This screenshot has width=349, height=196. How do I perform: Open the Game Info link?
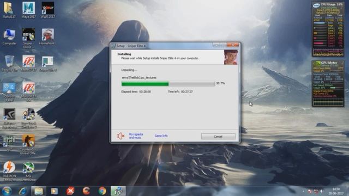pos(161,136)
